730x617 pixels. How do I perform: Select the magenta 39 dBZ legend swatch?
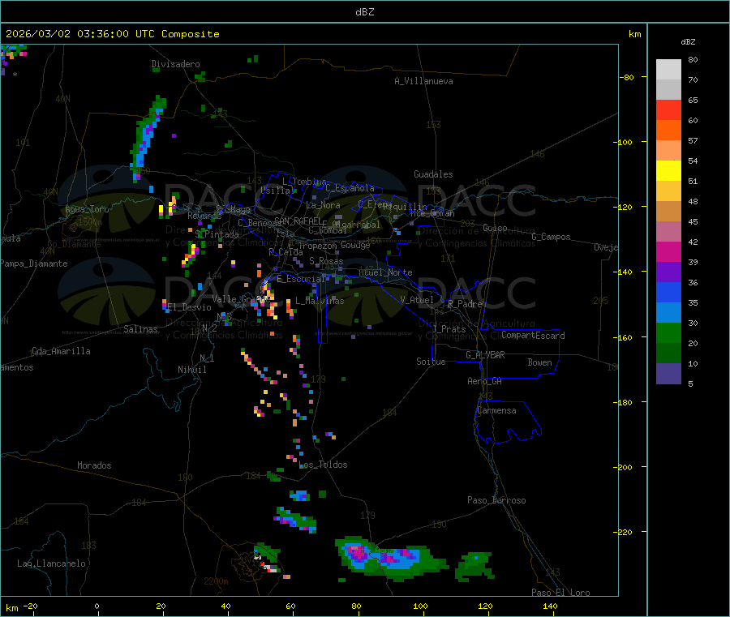pos(668,251)
